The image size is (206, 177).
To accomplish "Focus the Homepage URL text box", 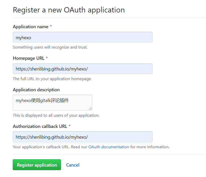I will pyautogui.click(x=82, y=69).
